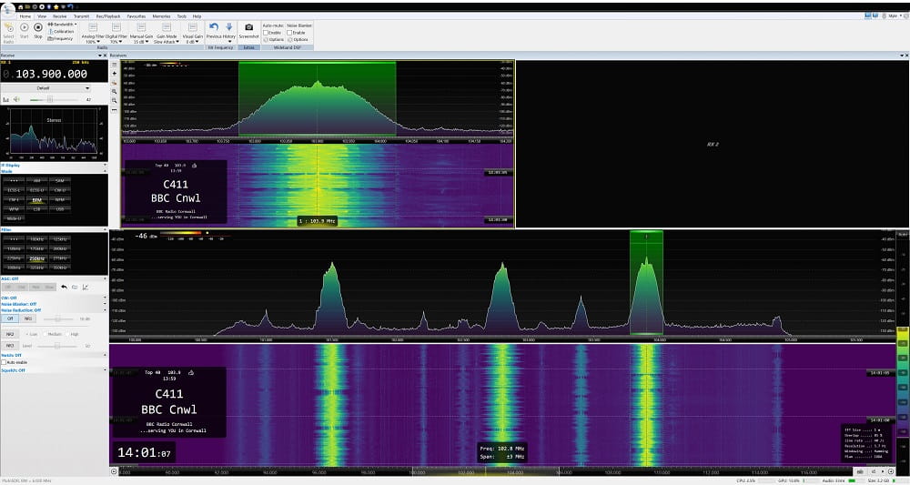Viewport: 910px width, 485px height.
Task: Adjust the audio volume slider
Action: point(49,99)
